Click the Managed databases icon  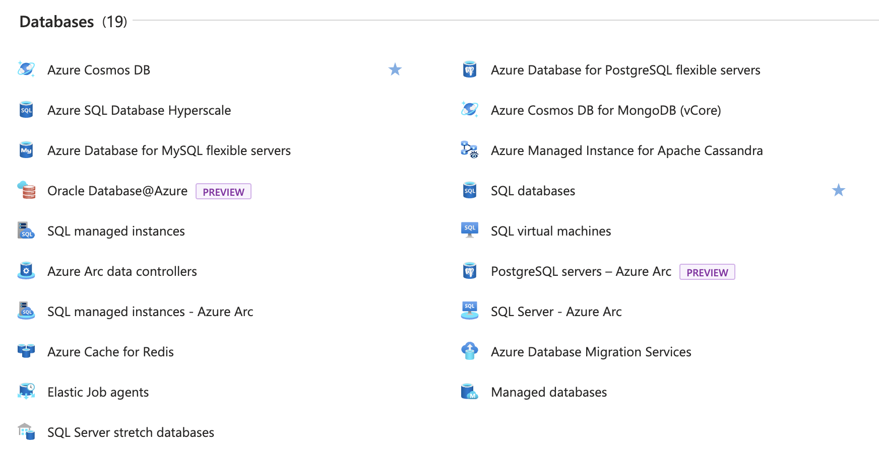(470, 392)
